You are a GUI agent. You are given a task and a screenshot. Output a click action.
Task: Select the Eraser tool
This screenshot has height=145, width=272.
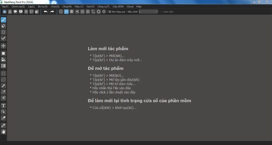tap(3, 26)
